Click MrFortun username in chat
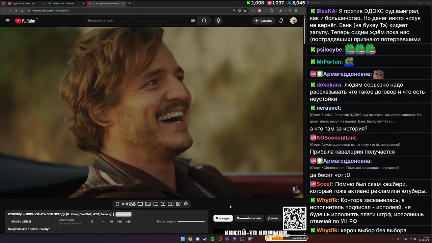 click(x=329, y=62)
